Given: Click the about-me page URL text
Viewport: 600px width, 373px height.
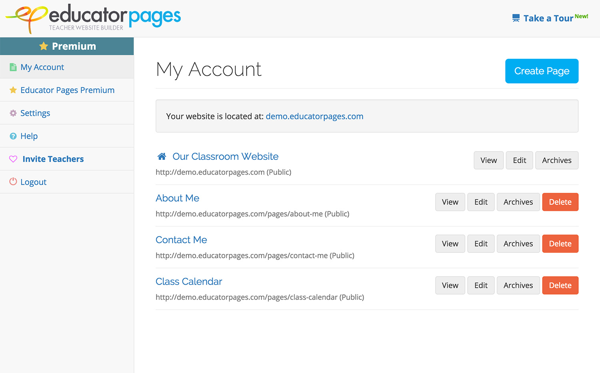Looking at the screenshot, I should point(252,214).
